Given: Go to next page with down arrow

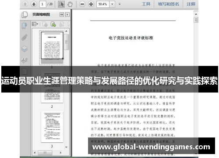Looking at the screenshot, I should (34, 4).
